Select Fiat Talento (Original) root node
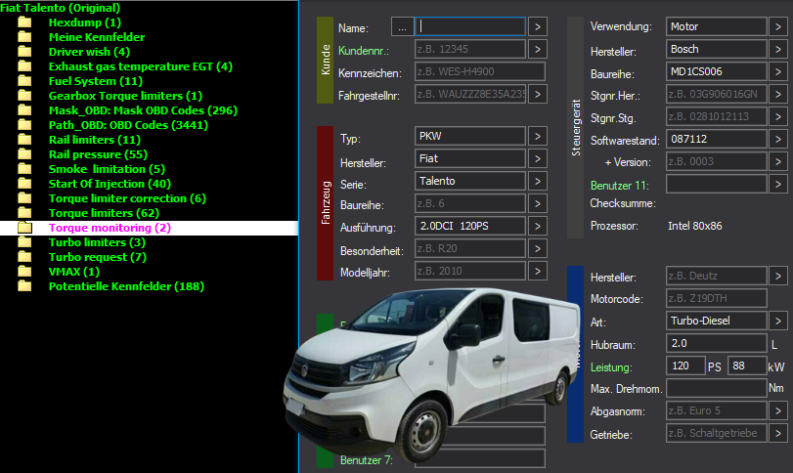This screenshot has height=473, width=793. [61, 8]
